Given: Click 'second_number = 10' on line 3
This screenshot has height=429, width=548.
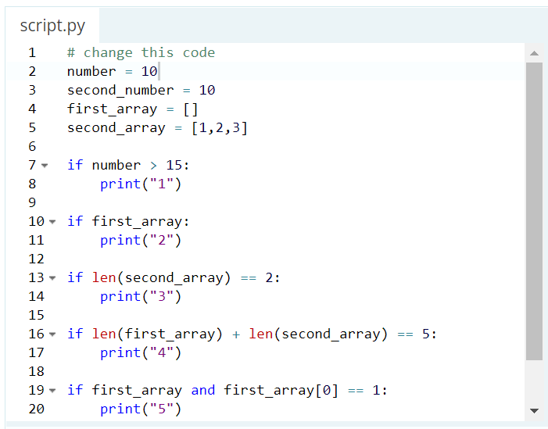Looking at the screenshot, I should pos(141,90).
